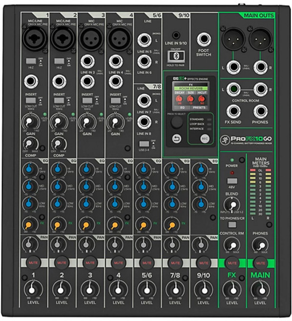Toggle channel 4 low cut switch
292x321 pixels.
point(116,101)
